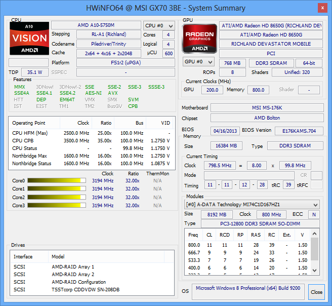The height and width of the screenshot is (306, 332).
Task: Click the Interface column header in Drives
Action: point(29,257)
